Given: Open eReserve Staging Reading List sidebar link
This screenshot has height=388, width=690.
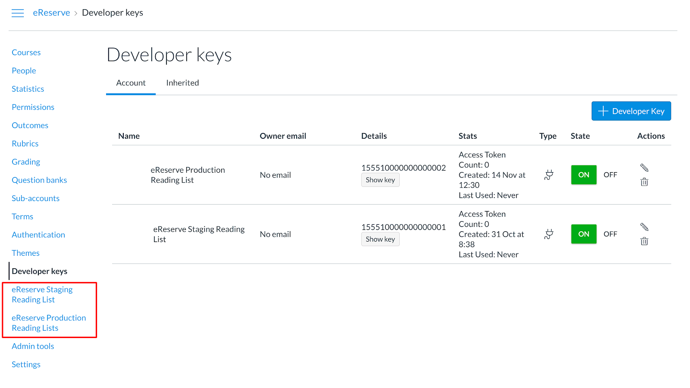Looking at the screenshot, I should click(42, 295).
